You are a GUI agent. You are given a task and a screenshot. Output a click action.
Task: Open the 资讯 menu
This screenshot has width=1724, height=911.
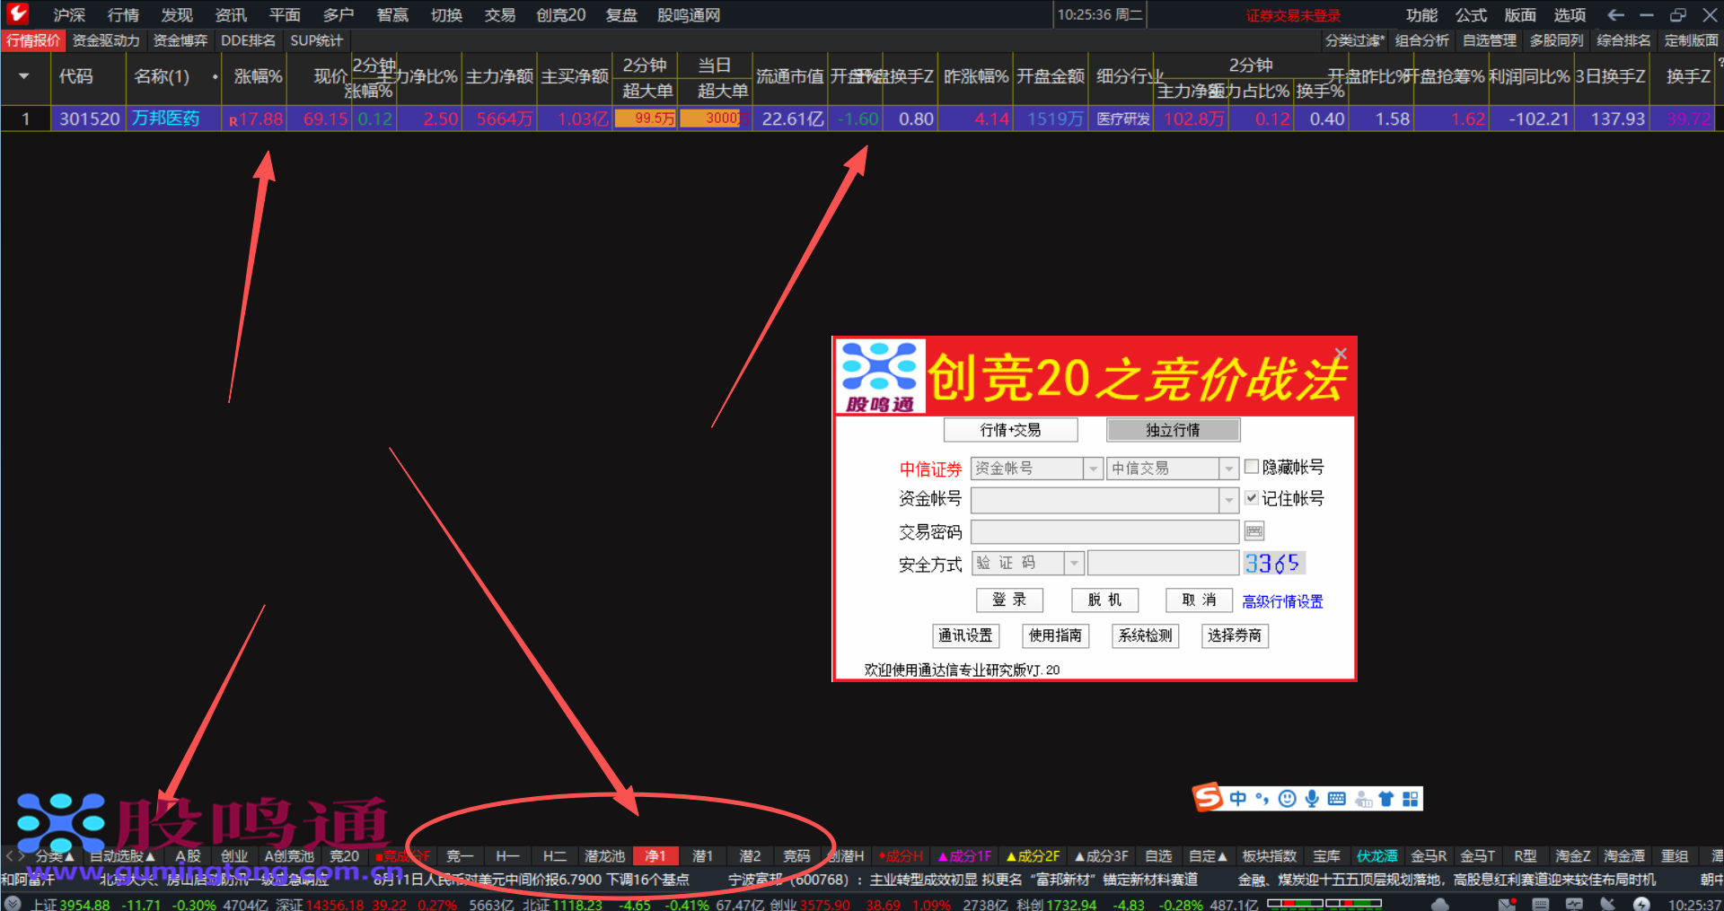tap(231, 15)
